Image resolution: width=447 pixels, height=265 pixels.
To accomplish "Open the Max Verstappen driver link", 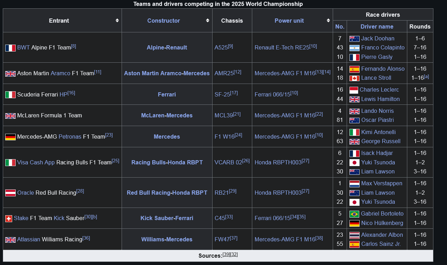I will coord(382,184).
